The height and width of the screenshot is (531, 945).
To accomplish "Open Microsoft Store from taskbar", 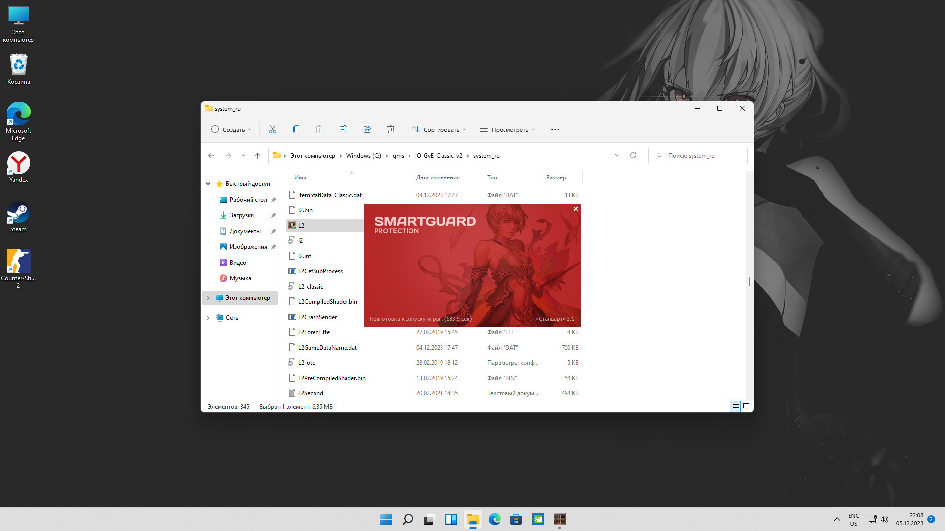I will [x=516, y=519].
